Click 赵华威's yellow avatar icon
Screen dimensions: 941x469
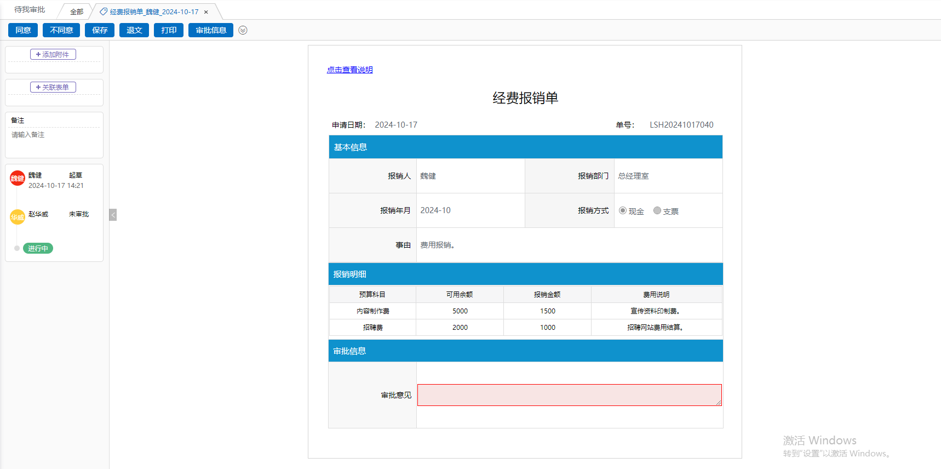(x=18, y=217)
